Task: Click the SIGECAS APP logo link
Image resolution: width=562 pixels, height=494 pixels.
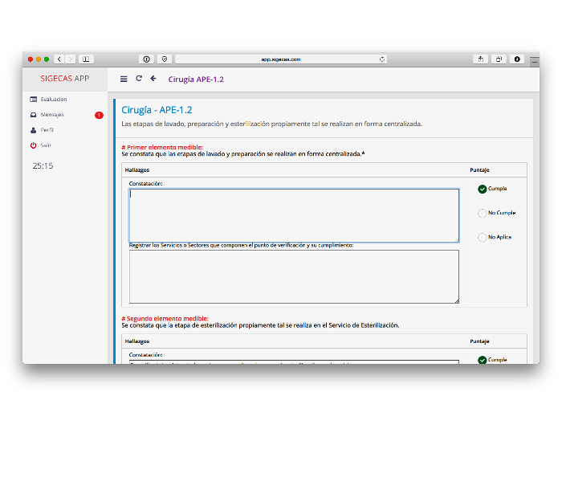Action: coord(65,79)
